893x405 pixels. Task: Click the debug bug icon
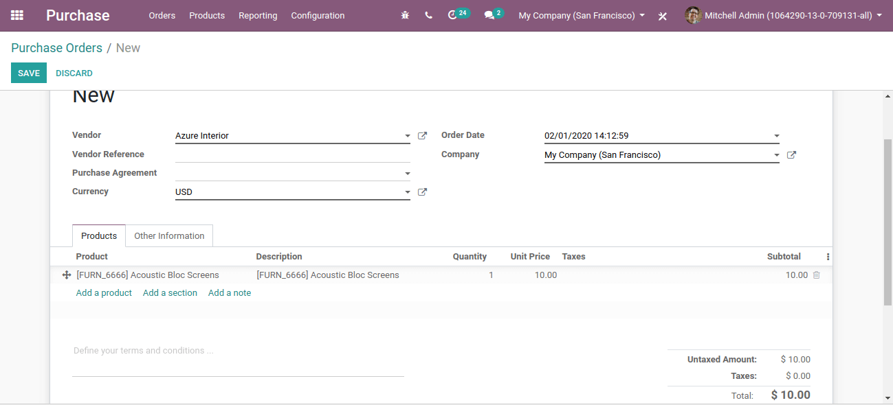click(x=405, y=15)
